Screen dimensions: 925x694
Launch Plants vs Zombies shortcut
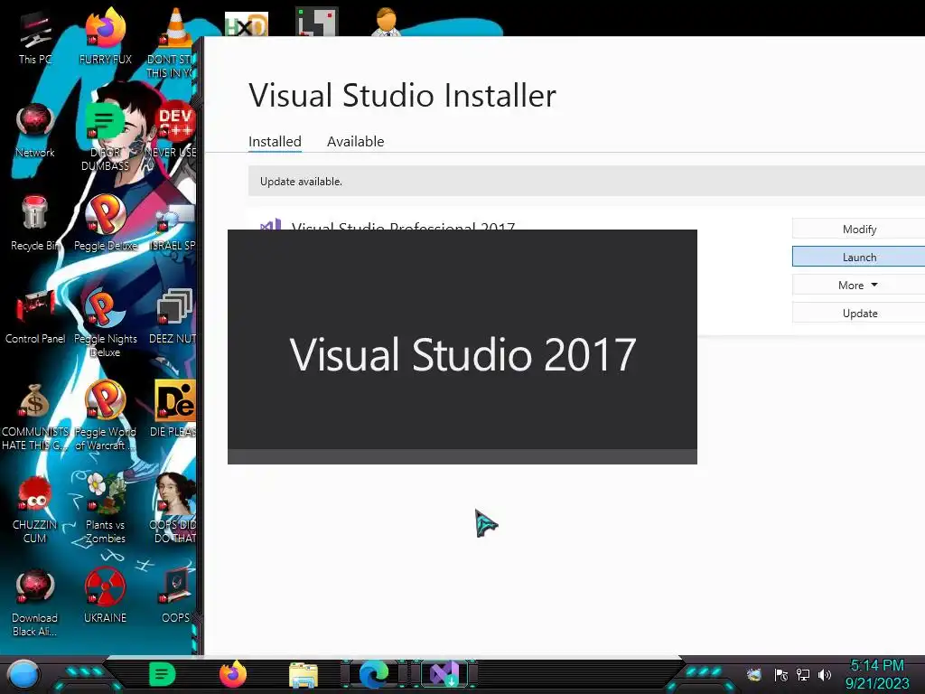click(105, 509)
